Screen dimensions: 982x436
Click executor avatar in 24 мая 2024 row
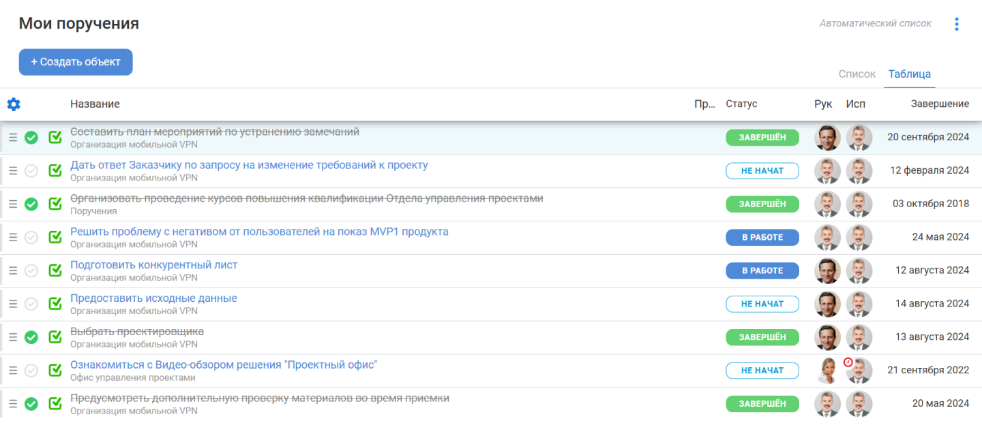[859, 238]
